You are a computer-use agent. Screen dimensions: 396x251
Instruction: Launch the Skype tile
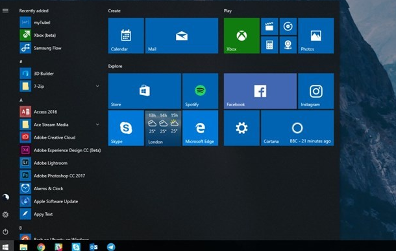[x=126, y=128]
